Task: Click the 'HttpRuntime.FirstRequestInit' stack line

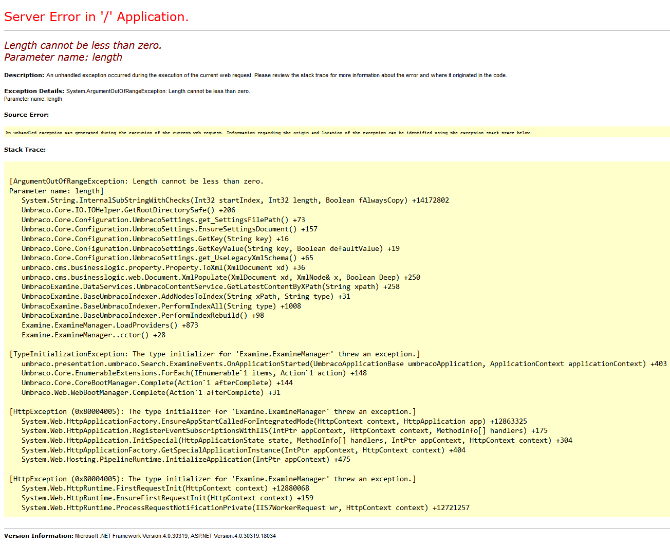Action: tap(165, 488)
